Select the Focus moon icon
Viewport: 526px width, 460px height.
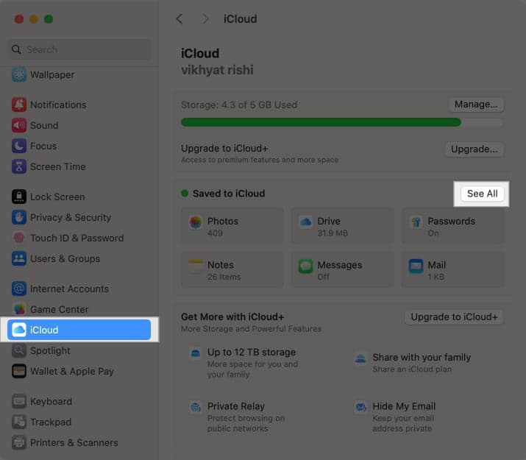click(x=19, y=146)
